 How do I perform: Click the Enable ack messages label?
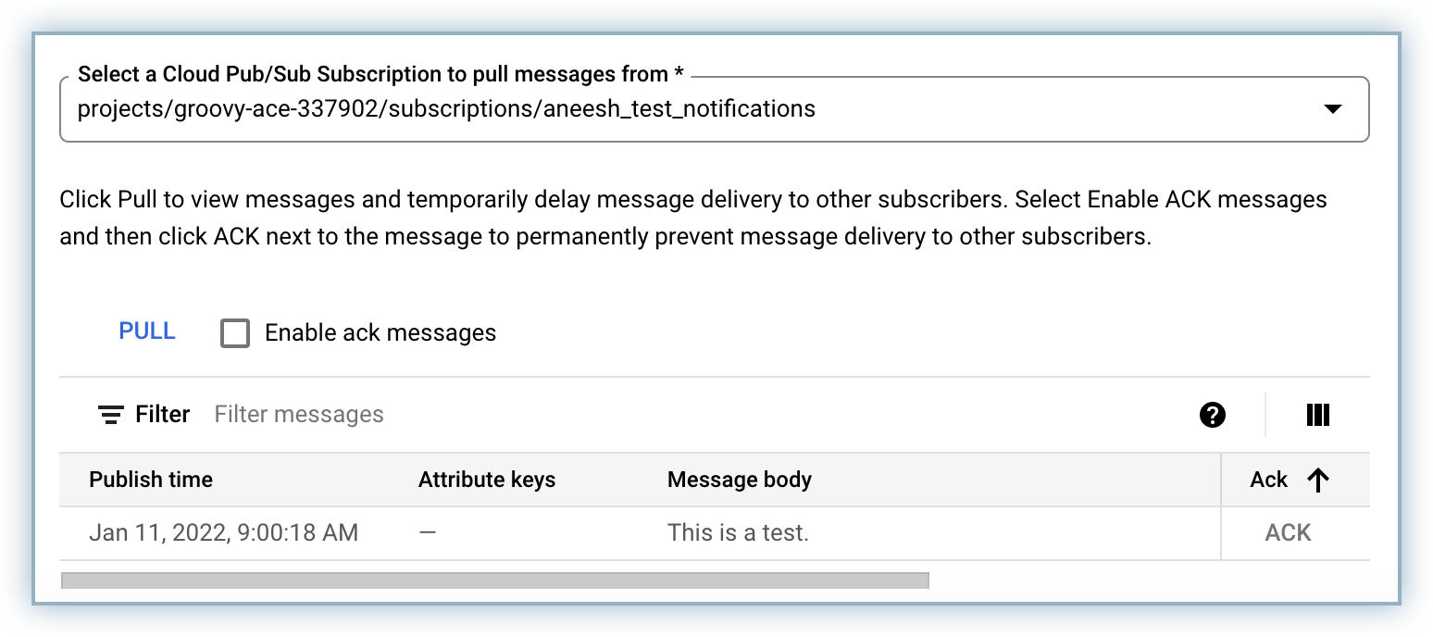coord(380,333)
